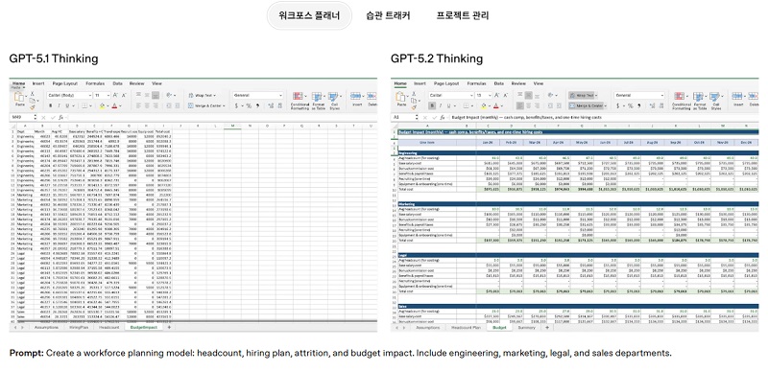This screenshot has height=371, width=768.
Task: Toggle Italic in GPT-5.2 Excel screenshot
Action: tap(441, 105)
